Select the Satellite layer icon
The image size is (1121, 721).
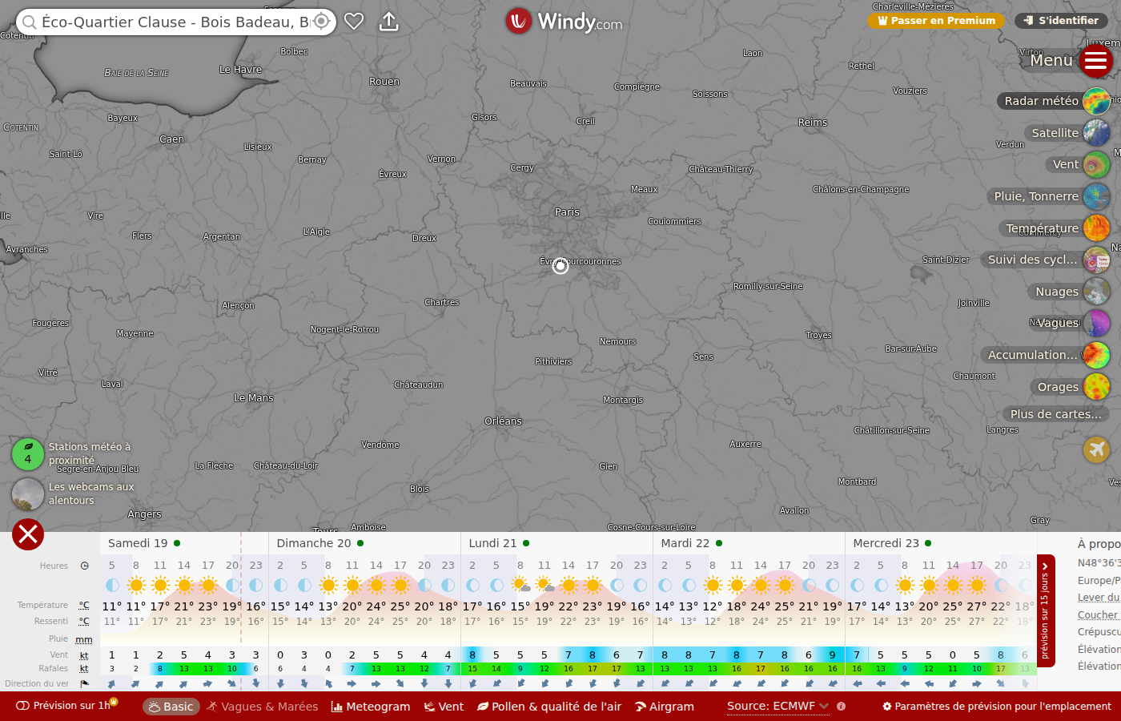point(1096,133)
